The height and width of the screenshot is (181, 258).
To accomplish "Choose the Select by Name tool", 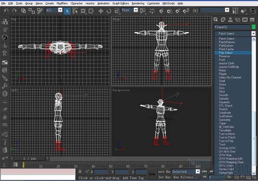I will pyautogui.click(x=75, y=11).
